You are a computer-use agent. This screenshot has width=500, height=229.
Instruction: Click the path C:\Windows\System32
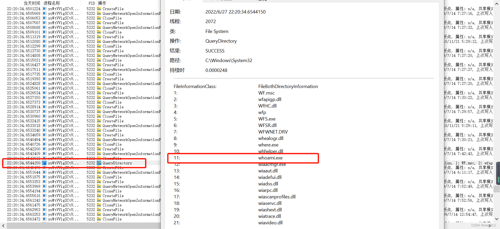coord(229,60)
